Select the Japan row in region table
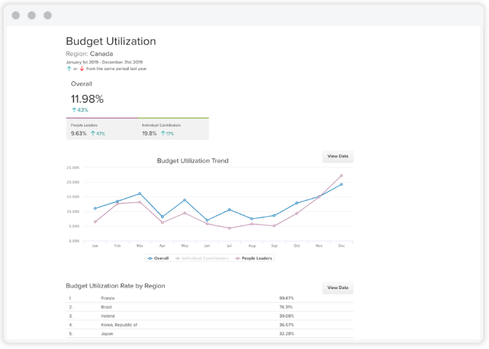Viewport: 489px width, 349px height. [x=210, y=334]
